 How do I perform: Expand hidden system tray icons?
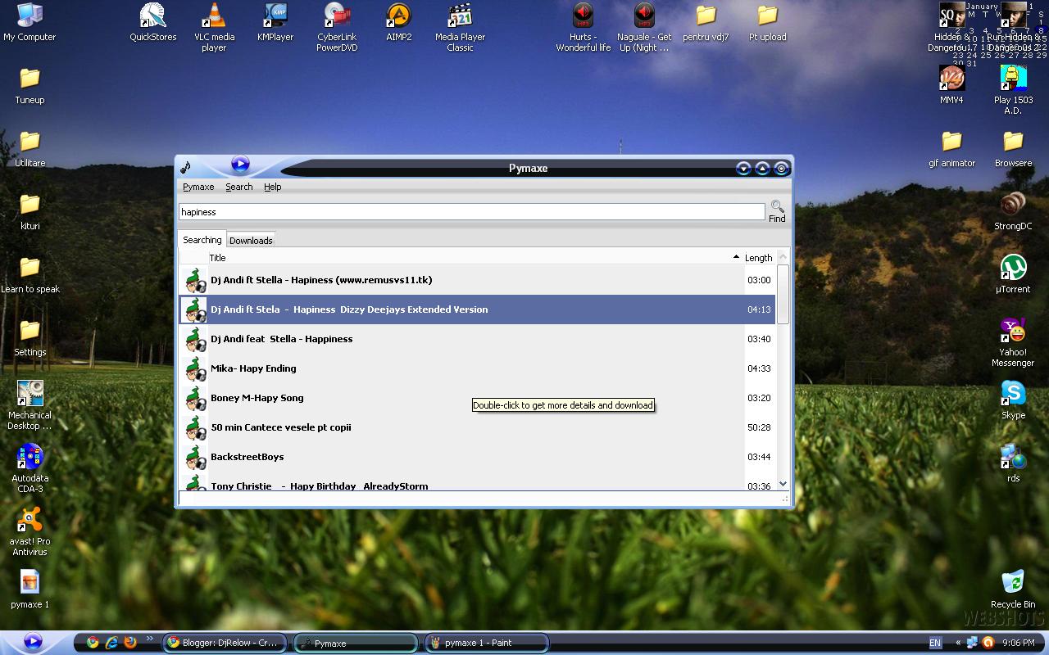click(958, 643)
